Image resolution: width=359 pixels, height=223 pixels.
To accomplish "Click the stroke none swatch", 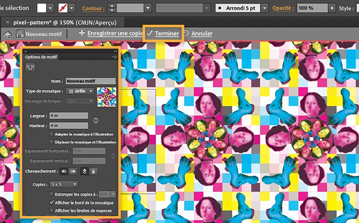I will 63,8.
